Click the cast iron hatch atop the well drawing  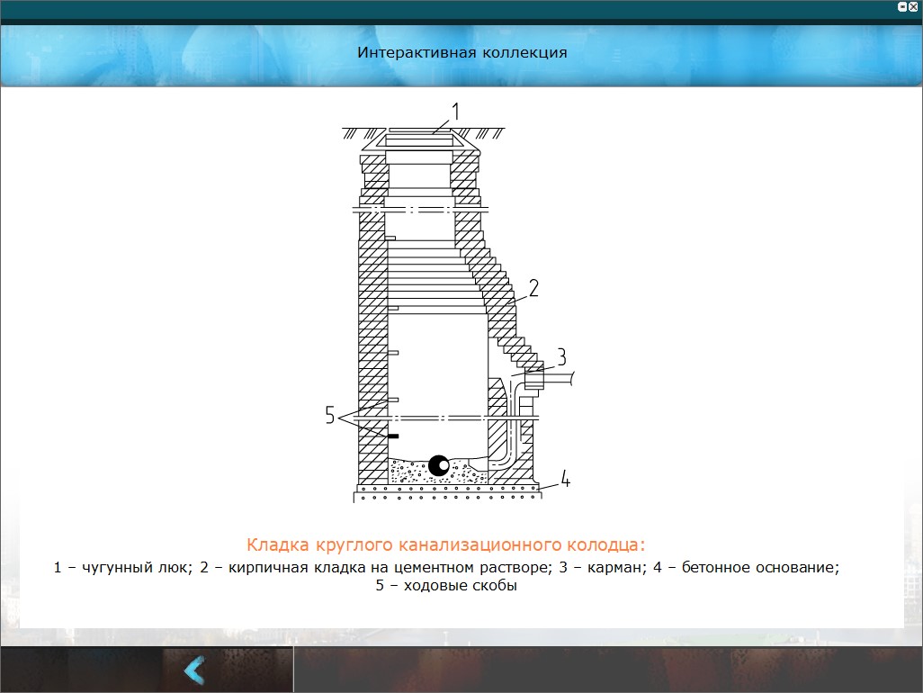(419, 140)
